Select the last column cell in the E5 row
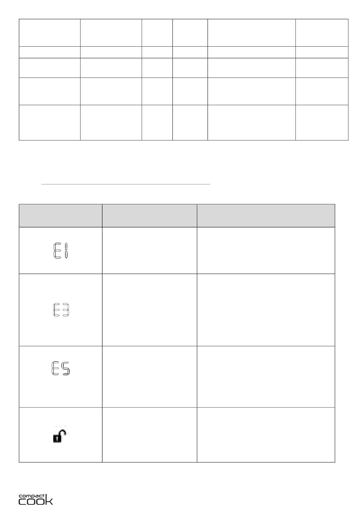The width and height of the screenshot is (354, 507). click(x=266, y=377)
